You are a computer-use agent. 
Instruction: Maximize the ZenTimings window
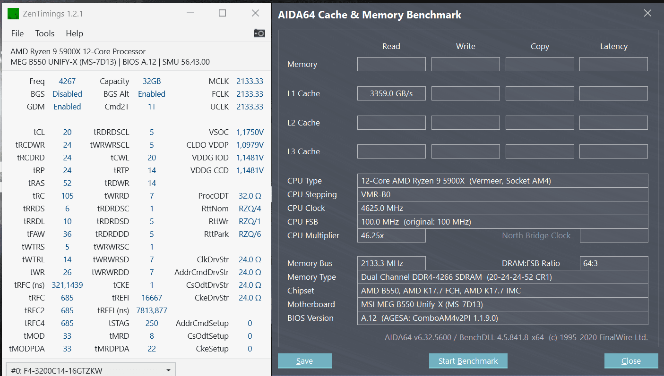point(222,13)
